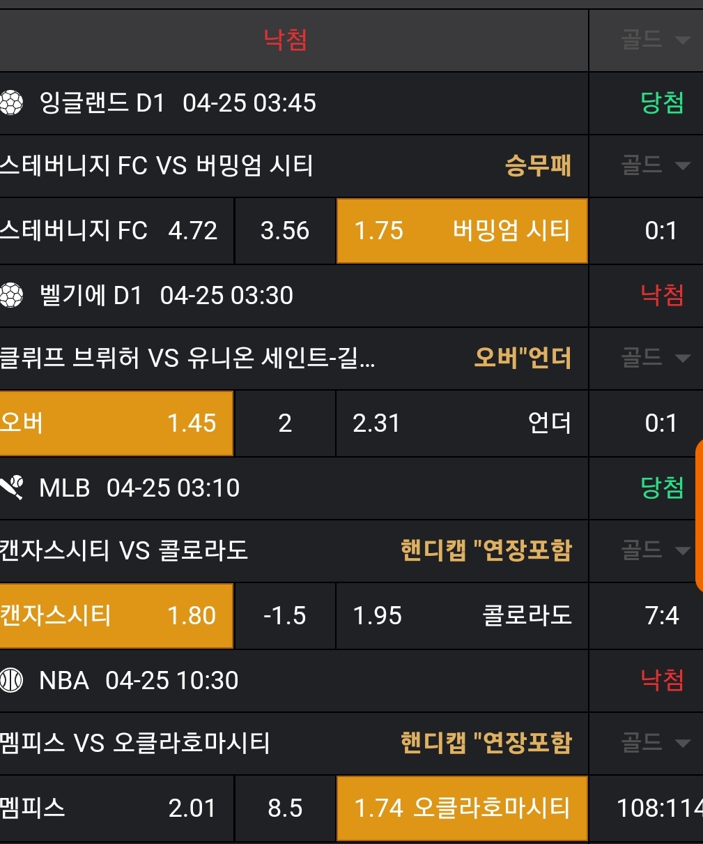
Task: Pick 멤피스 2.01 handicap option
Action: tap(116, 808)
